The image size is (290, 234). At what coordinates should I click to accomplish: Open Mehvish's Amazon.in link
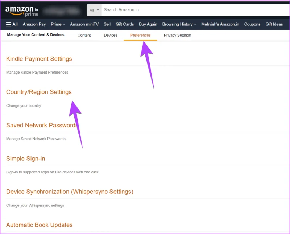pyautogui.click(x=220, y=24)
